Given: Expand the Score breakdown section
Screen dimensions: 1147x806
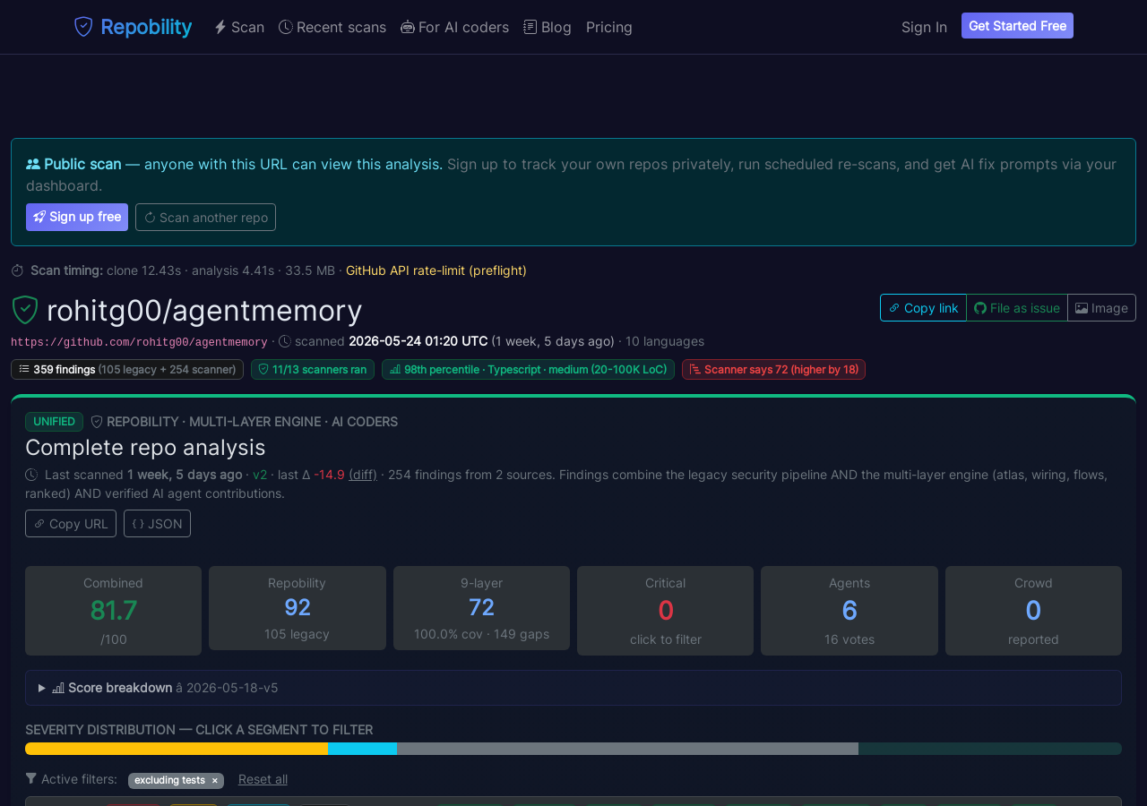Looking at the screenshot, I should (573, 688).
